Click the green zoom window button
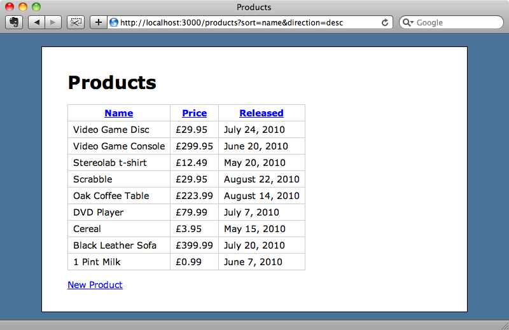 (x=36, y=7)
